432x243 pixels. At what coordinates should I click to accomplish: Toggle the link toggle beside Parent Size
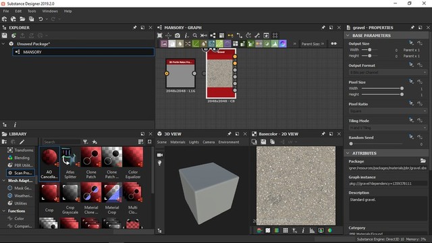333,44
